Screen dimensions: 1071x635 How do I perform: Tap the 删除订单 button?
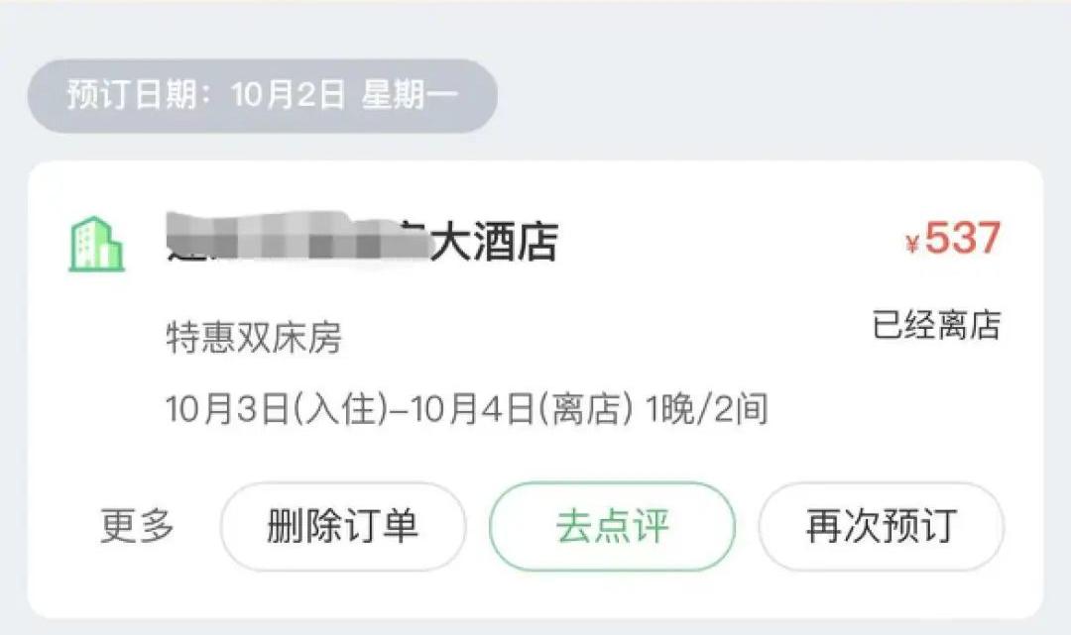coord(342,526)
